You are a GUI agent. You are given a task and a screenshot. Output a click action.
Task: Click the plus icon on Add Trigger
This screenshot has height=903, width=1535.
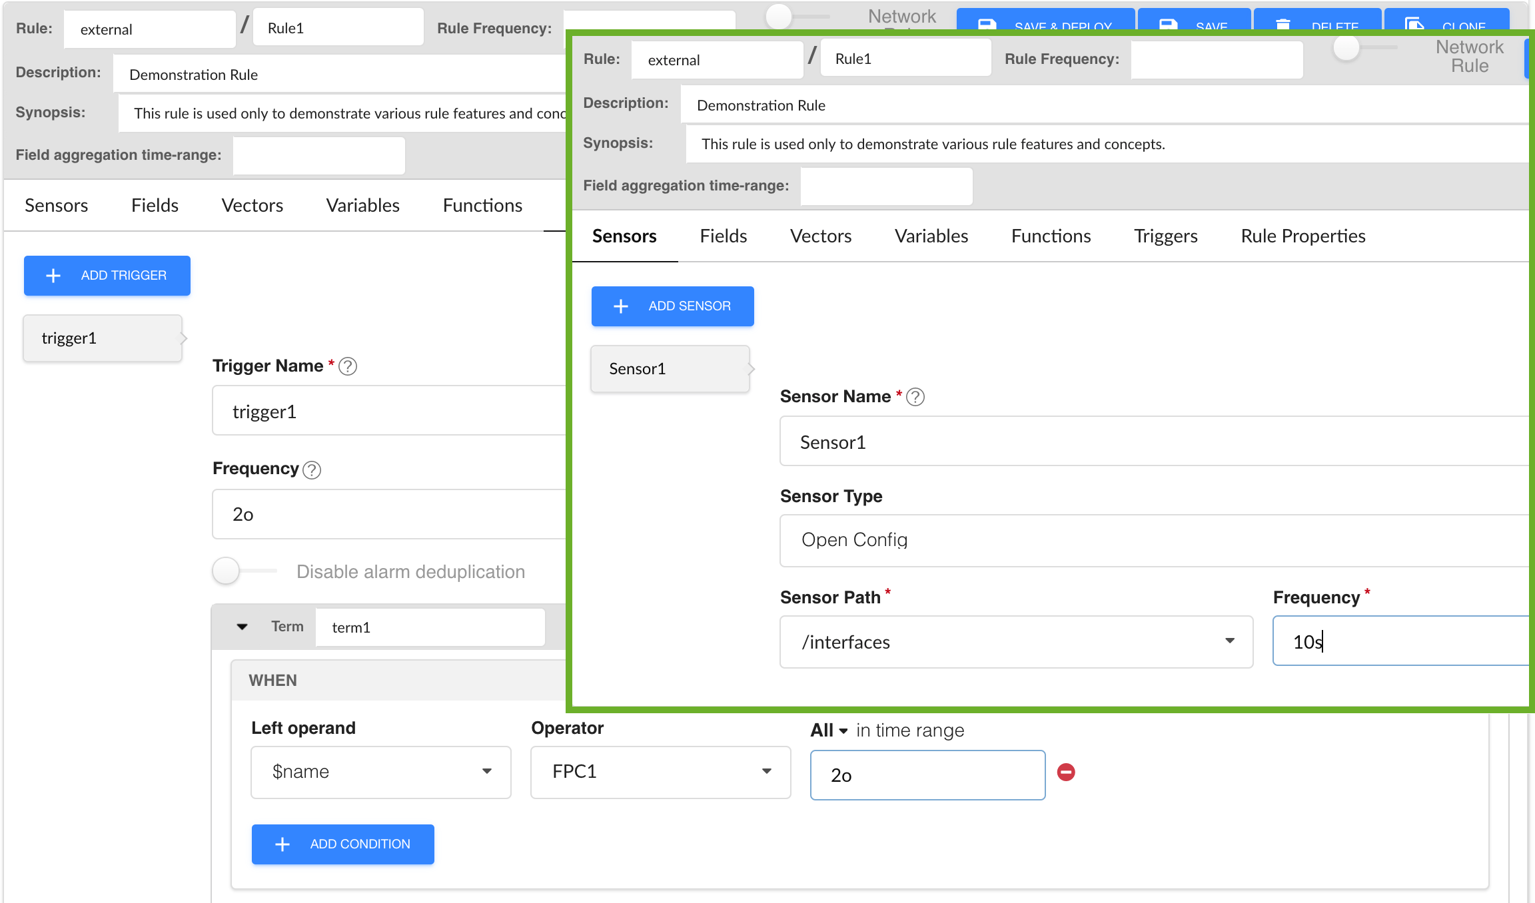point(53,276)
